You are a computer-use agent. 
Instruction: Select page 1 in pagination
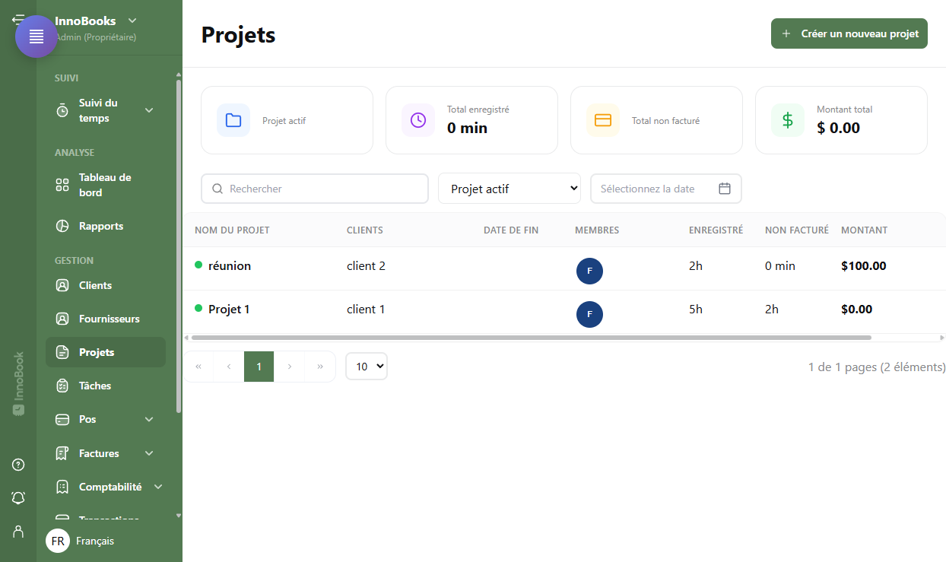[x=259, y=367]
